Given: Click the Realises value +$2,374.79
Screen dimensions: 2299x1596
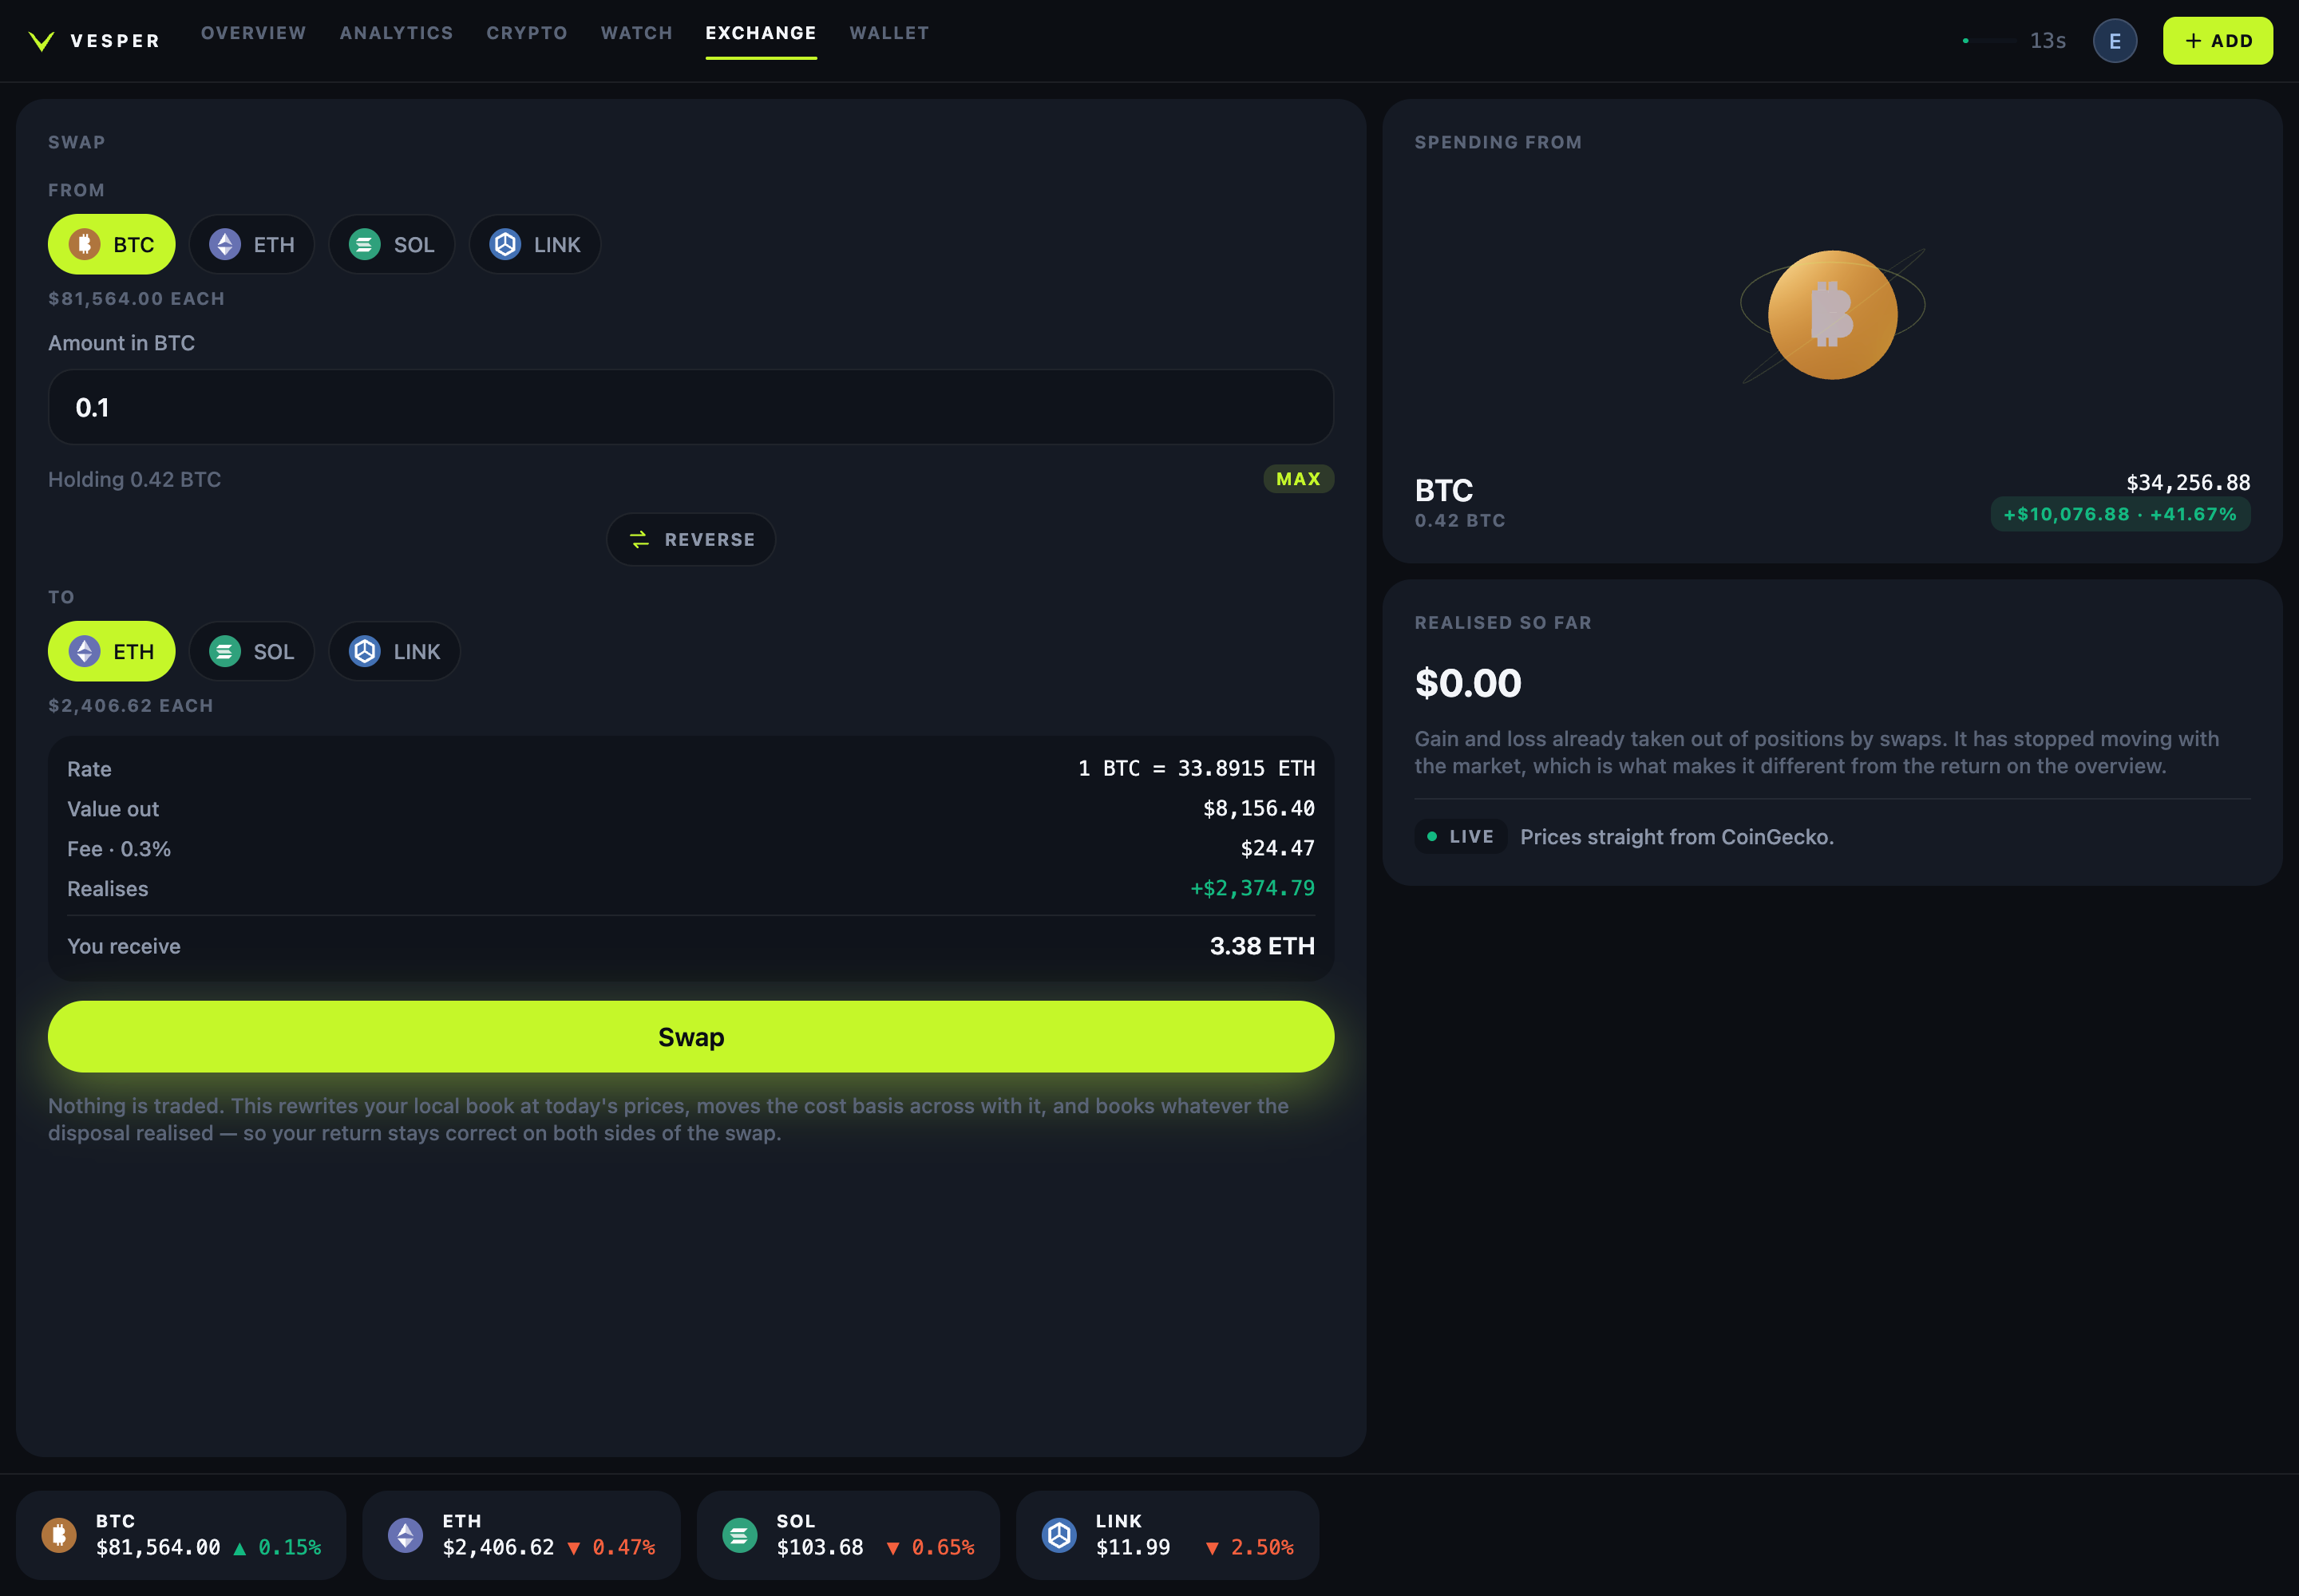Looking at the screenshot, I should coord(1252,888).
